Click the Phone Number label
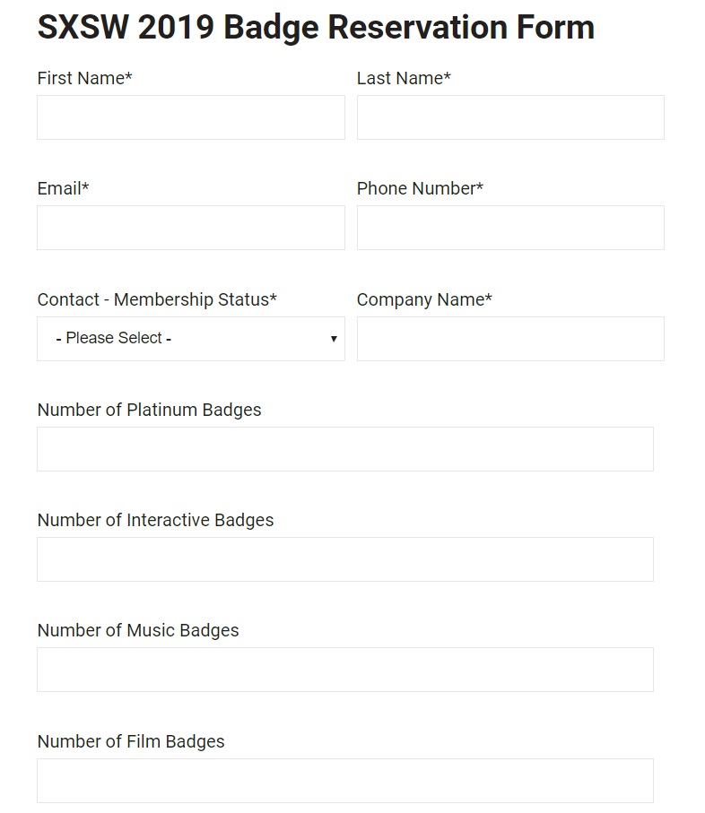Viewport: 705px width, 813px height. 420,189
